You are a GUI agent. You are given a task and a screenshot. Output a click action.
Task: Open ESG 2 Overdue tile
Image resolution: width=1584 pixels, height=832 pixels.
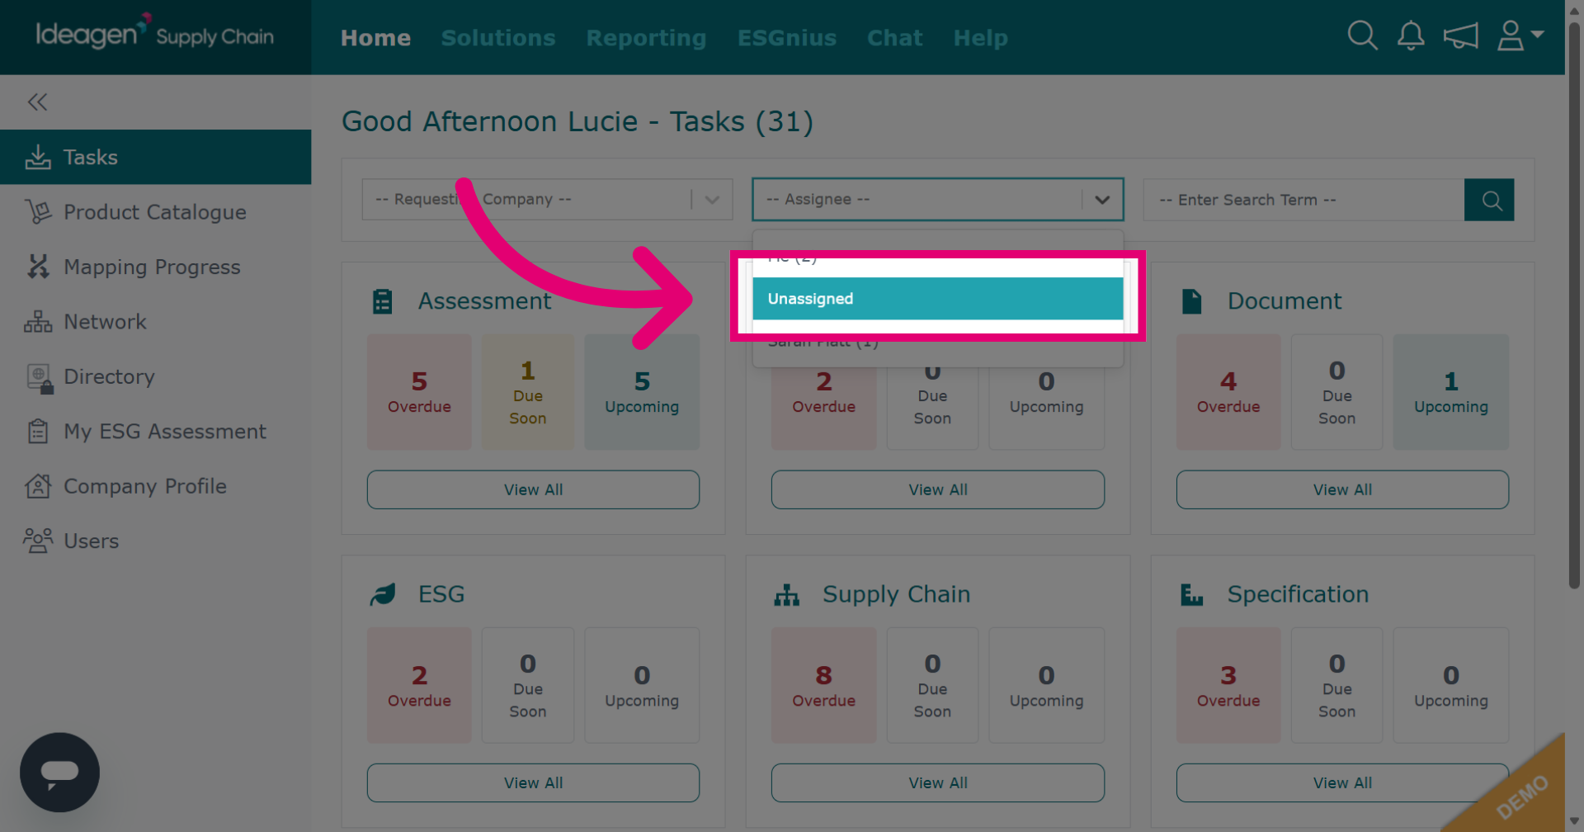coord(419,685)
